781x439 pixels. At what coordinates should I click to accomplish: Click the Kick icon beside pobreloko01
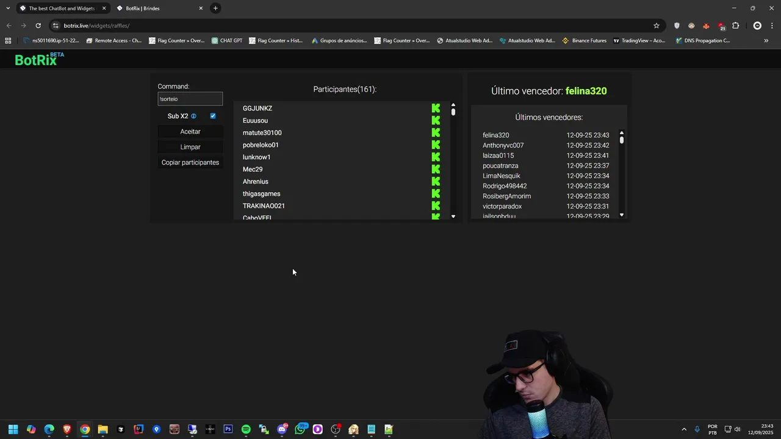click(x=436, y=145)
